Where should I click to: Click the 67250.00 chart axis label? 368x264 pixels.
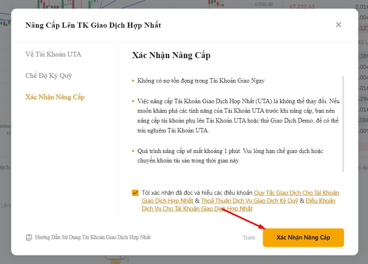point(264,4)
